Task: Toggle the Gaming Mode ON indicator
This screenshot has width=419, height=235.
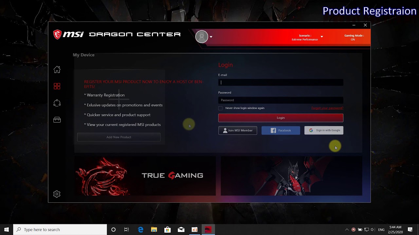Action: pyautogui.click(x=354, y=37)
